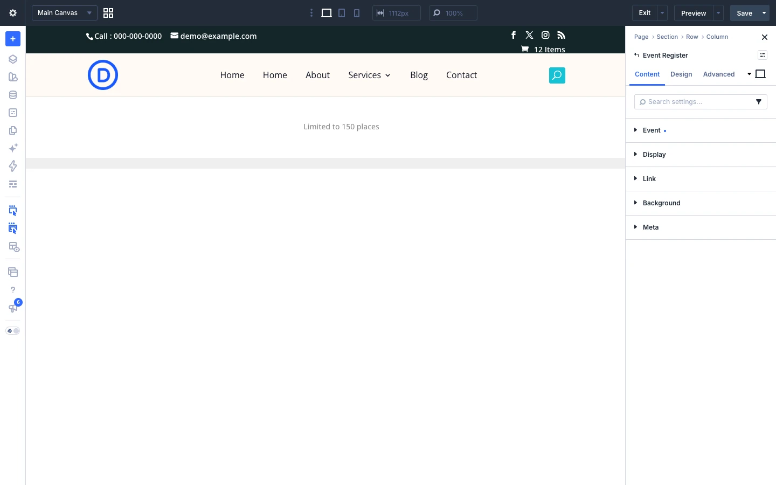Switch to tablet view icon

click(342, 13)
